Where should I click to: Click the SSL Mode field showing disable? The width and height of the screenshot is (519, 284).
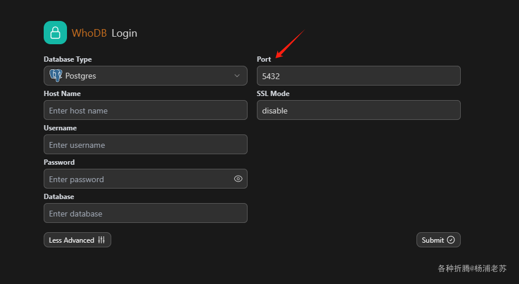[x=358, y=111]
